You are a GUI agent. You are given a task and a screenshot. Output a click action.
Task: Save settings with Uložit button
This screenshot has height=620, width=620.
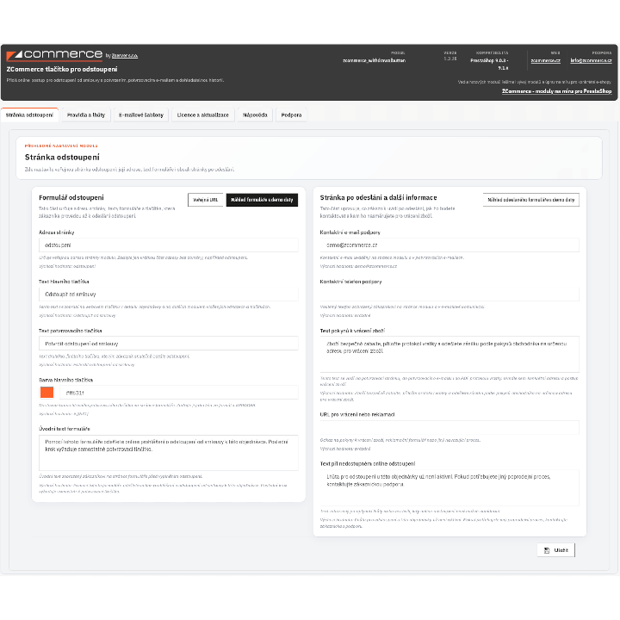(556, 550)
